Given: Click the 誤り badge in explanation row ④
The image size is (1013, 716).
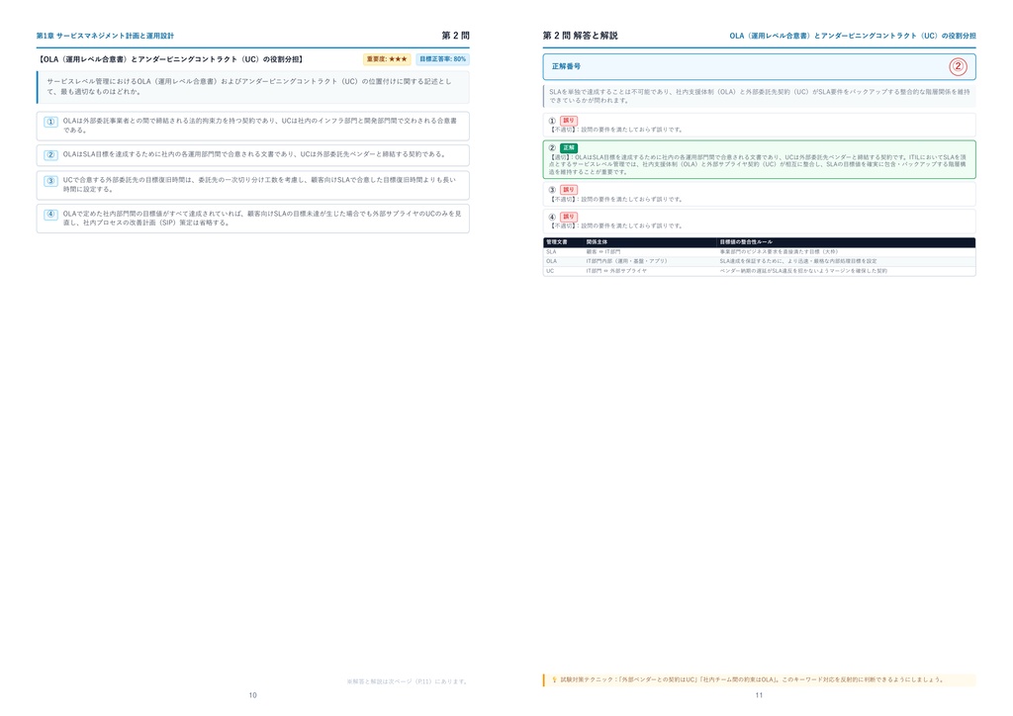Looking at the screenshot, I should tap(569, 217).
